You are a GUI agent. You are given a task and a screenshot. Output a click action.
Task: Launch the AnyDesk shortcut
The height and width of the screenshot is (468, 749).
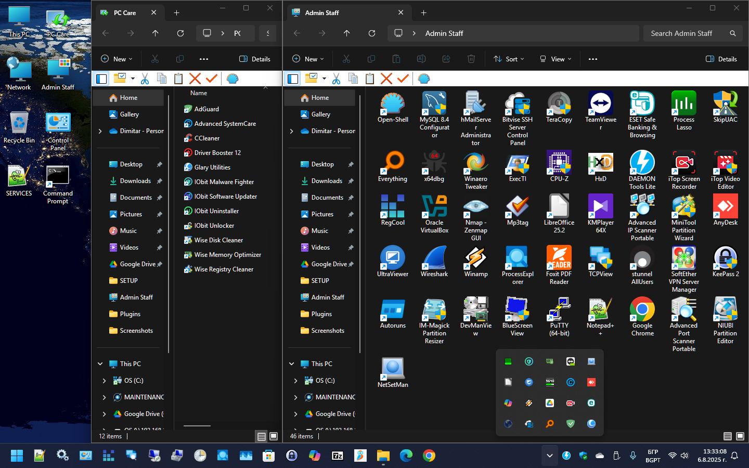point(725,210)
